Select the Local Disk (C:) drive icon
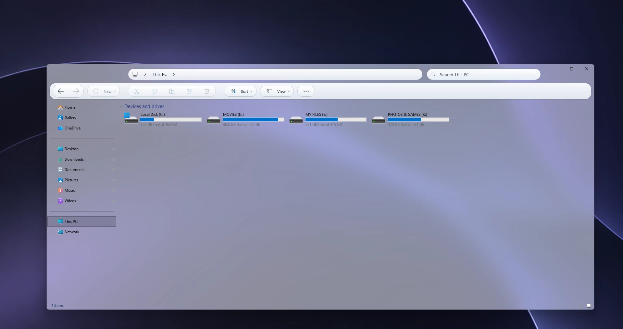Image resolution: width=623 pixels, height=329 pixels. pos(131,118)
